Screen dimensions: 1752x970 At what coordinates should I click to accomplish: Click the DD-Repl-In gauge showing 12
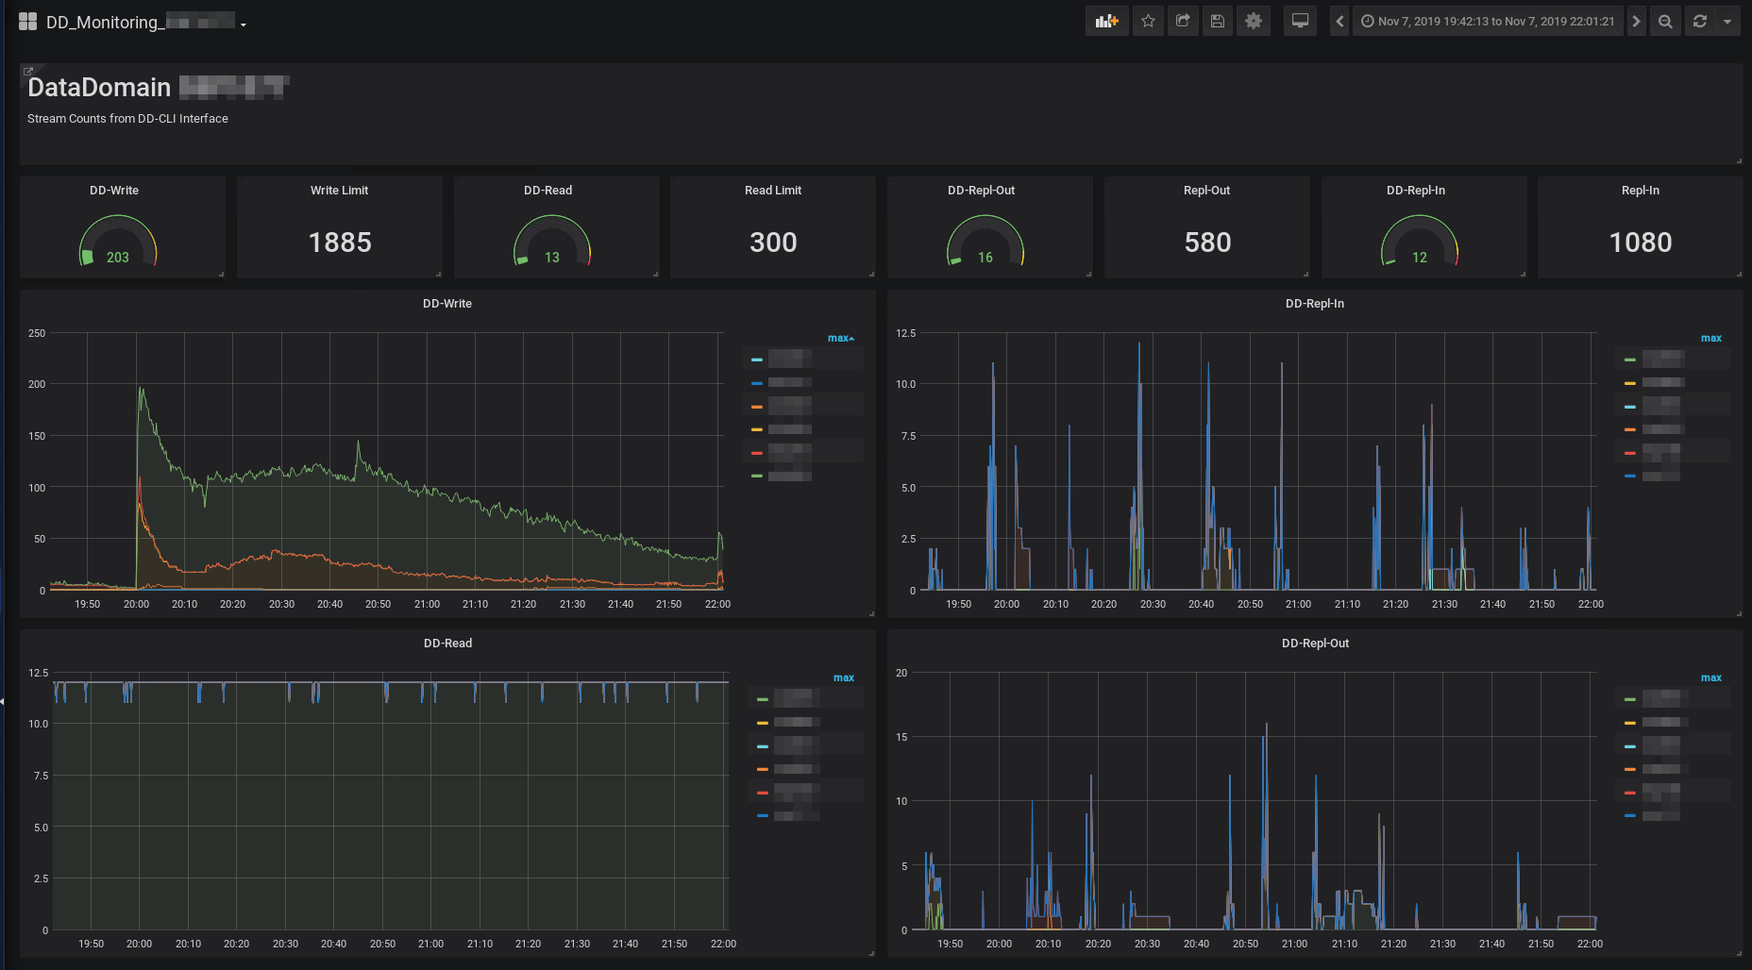click(x=1420, y=242)
